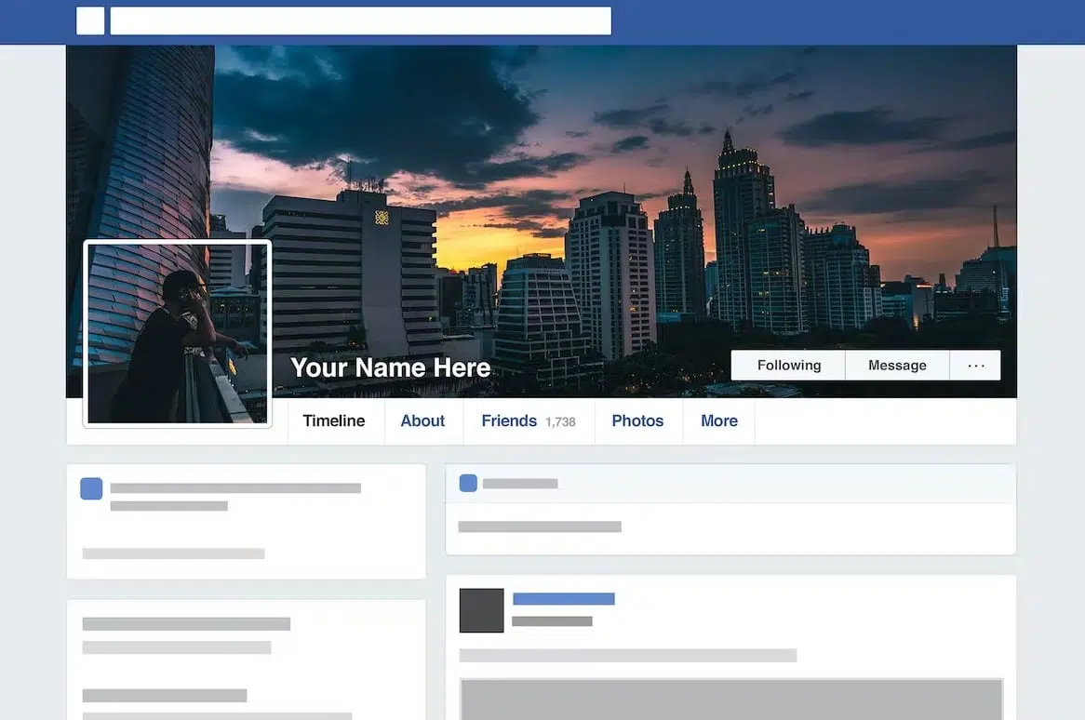Open the blue author name link on post
Viewport: 1085px width, 720px height.
click(563, 599)
